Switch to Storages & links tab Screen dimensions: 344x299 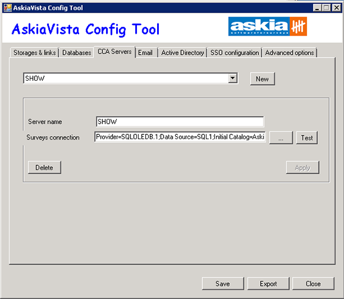(35, 53)
